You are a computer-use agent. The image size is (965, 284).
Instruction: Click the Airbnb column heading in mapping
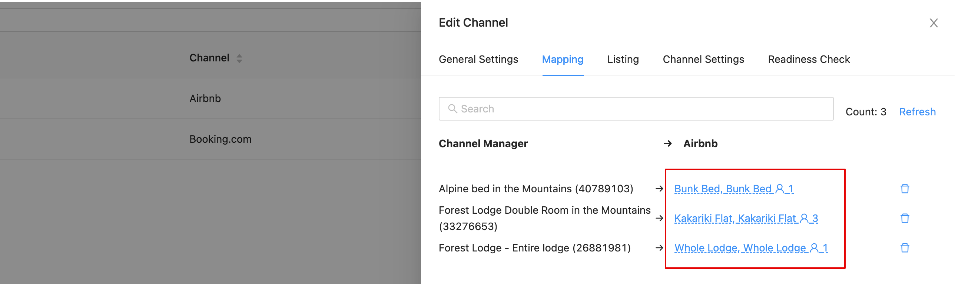pyautogui.click(x=700, y=143)
